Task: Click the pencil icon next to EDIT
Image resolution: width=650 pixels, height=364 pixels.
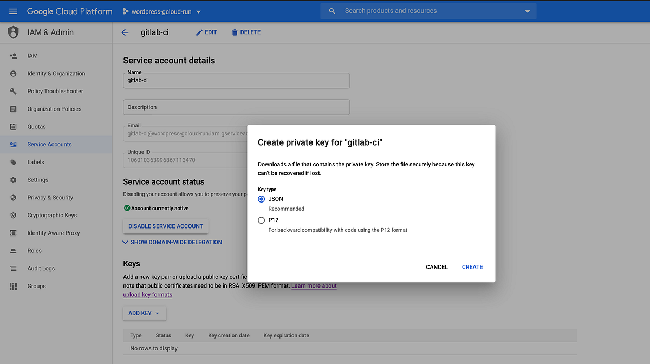Action: tap(199, 32)
